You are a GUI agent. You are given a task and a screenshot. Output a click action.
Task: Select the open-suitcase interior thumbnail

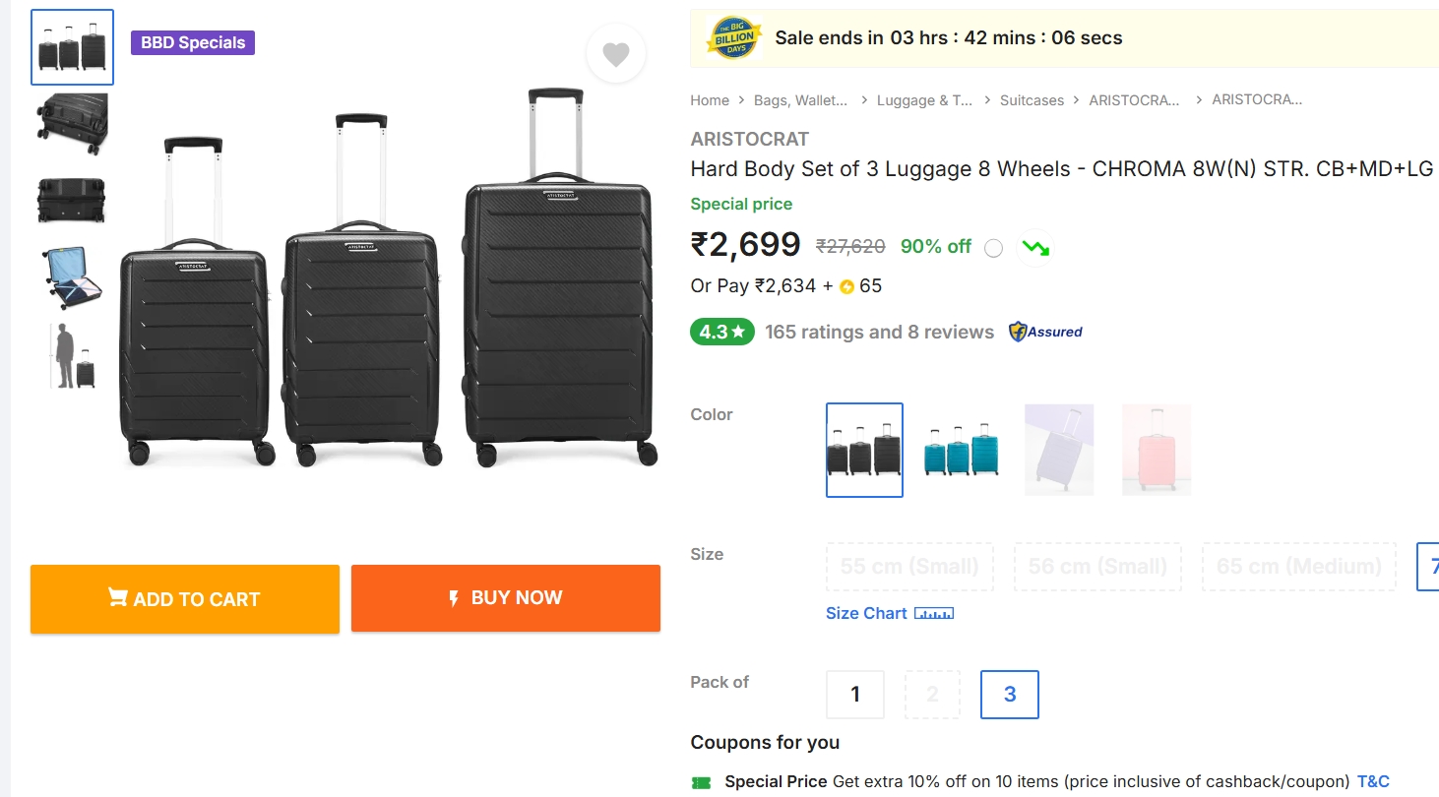71,277
